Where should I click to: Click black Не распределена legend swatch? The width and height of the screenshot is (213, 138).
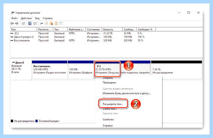pos(12,121)
